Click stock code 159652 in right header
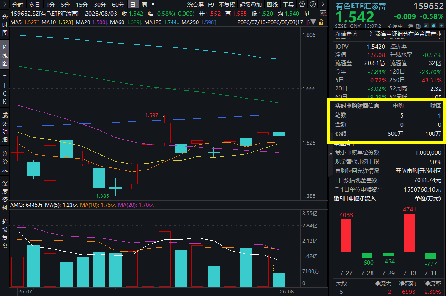The width and height of the screenshot is (446, 296). coord(428,6)
